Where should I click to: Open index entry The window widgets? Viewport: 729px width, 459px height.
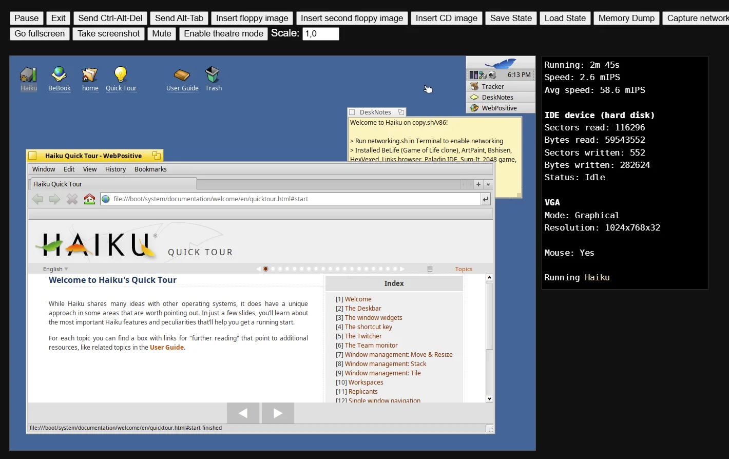374,318
